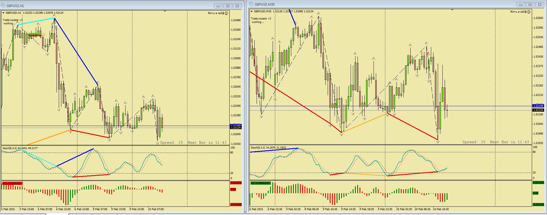This screenshot has height=215, width=547.
Task: Click the H1 OHLC values 1.52253 1.52298
Action: (x=33, y=13)
